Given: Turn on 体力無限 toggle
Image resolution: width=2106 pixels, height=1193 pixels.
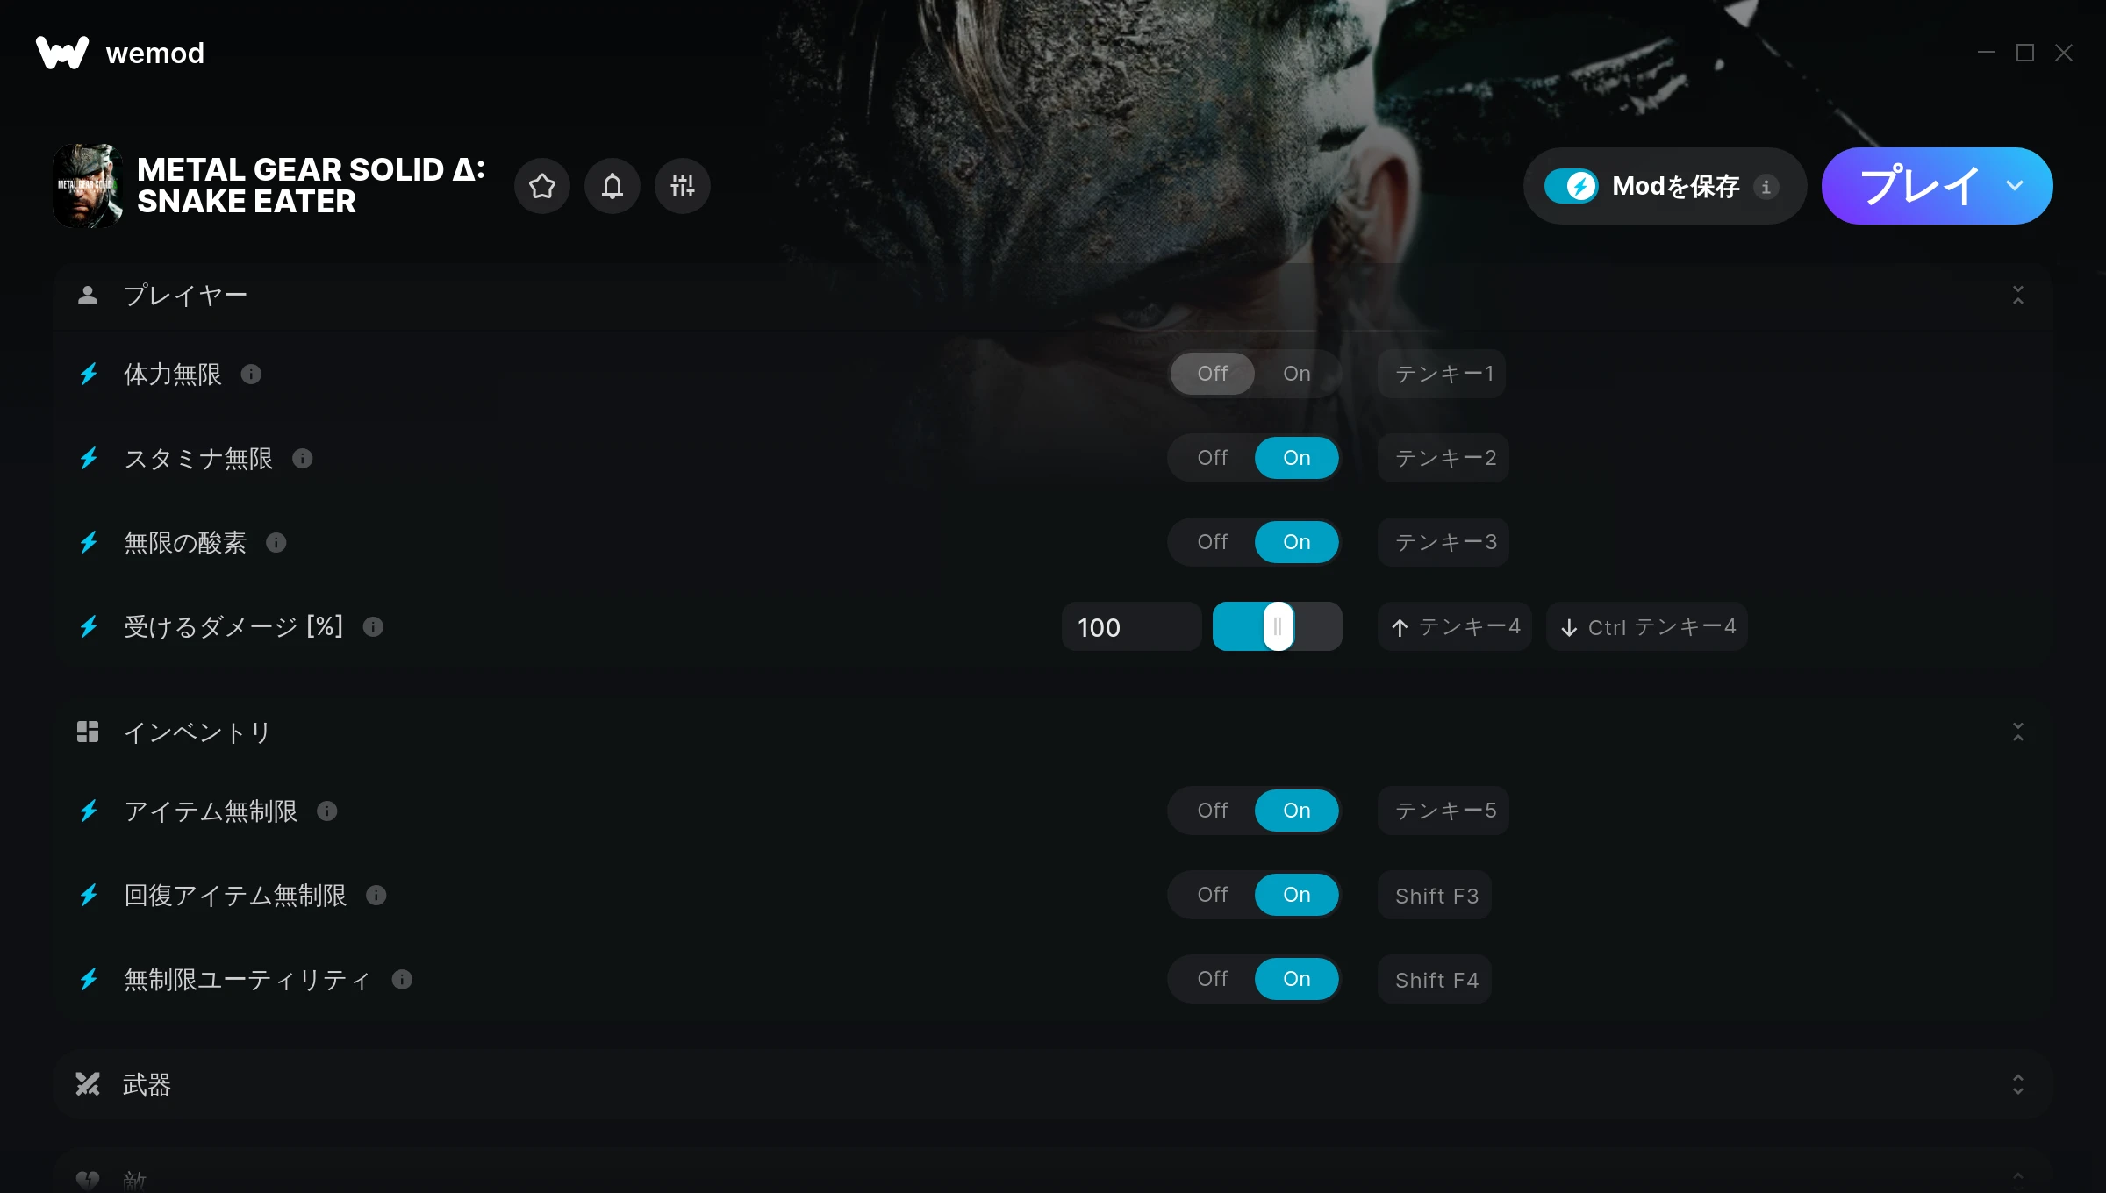Looking at the screenshot, I should point(1297,374).
